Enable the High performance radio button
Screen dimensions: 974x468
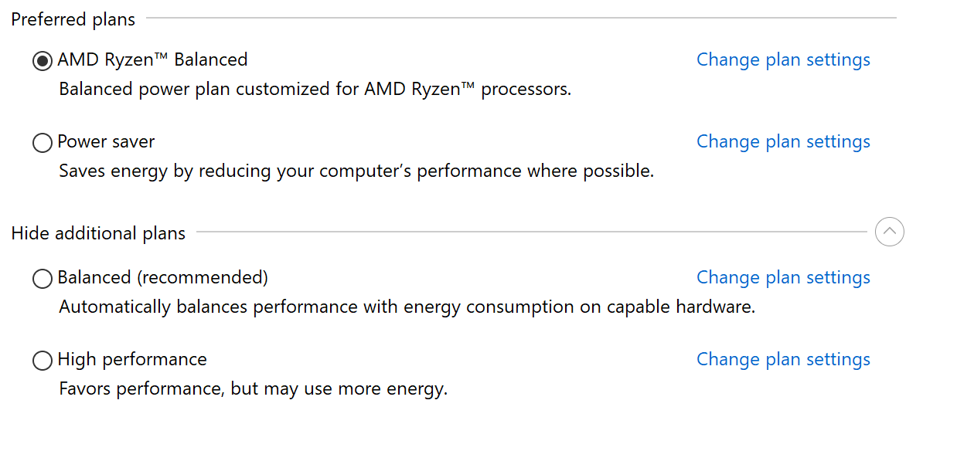(43, 361)
